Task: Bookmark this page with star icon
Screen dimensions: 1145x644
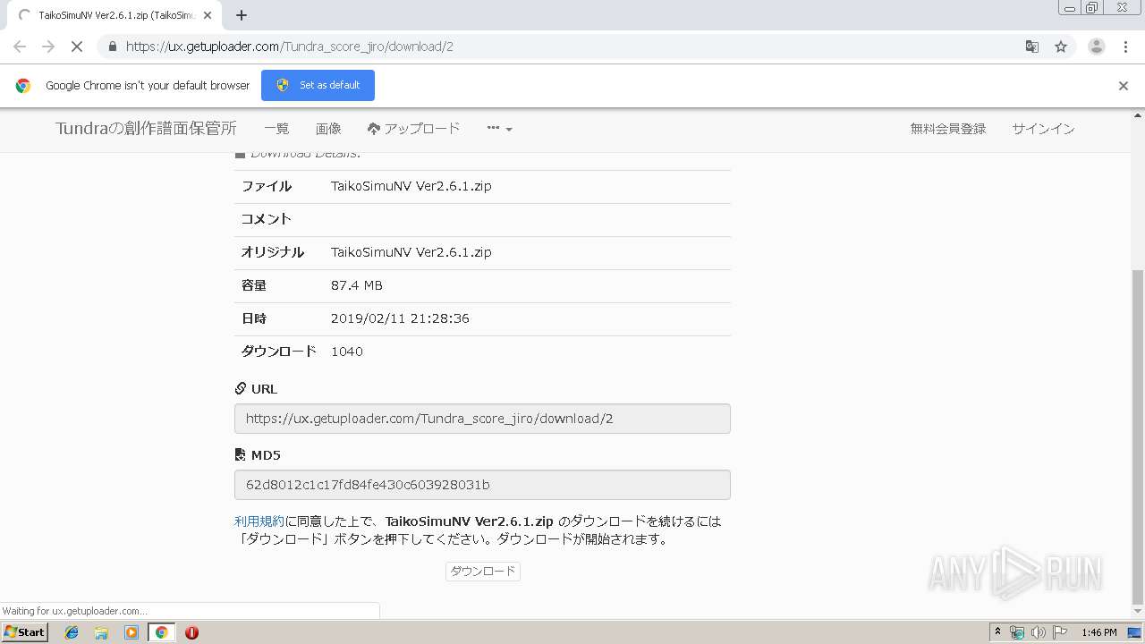Action: coord(1061,47)
